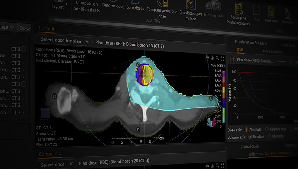298x169 pixels.
Task: Click the Compute perturbed dose tool icon
Action: pos(162,4)
